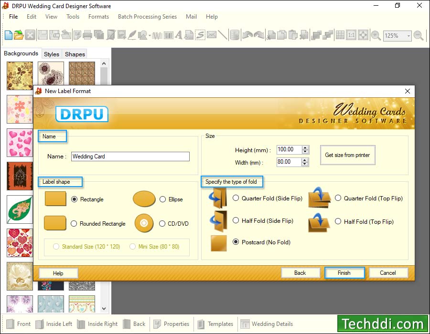Select the golden butterfly background thumbnail
This screenshot has height=334, width=430.
(20, 75)
